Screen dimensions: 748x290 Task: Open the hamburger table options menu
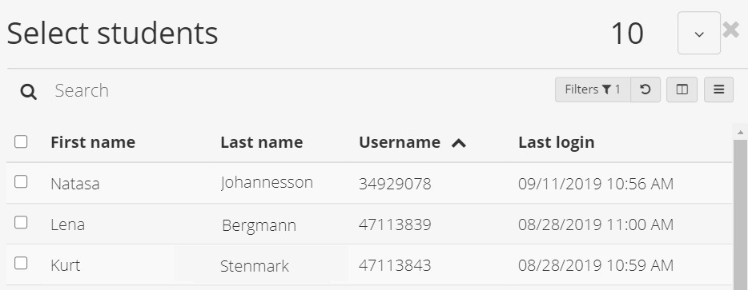(718, 89)
